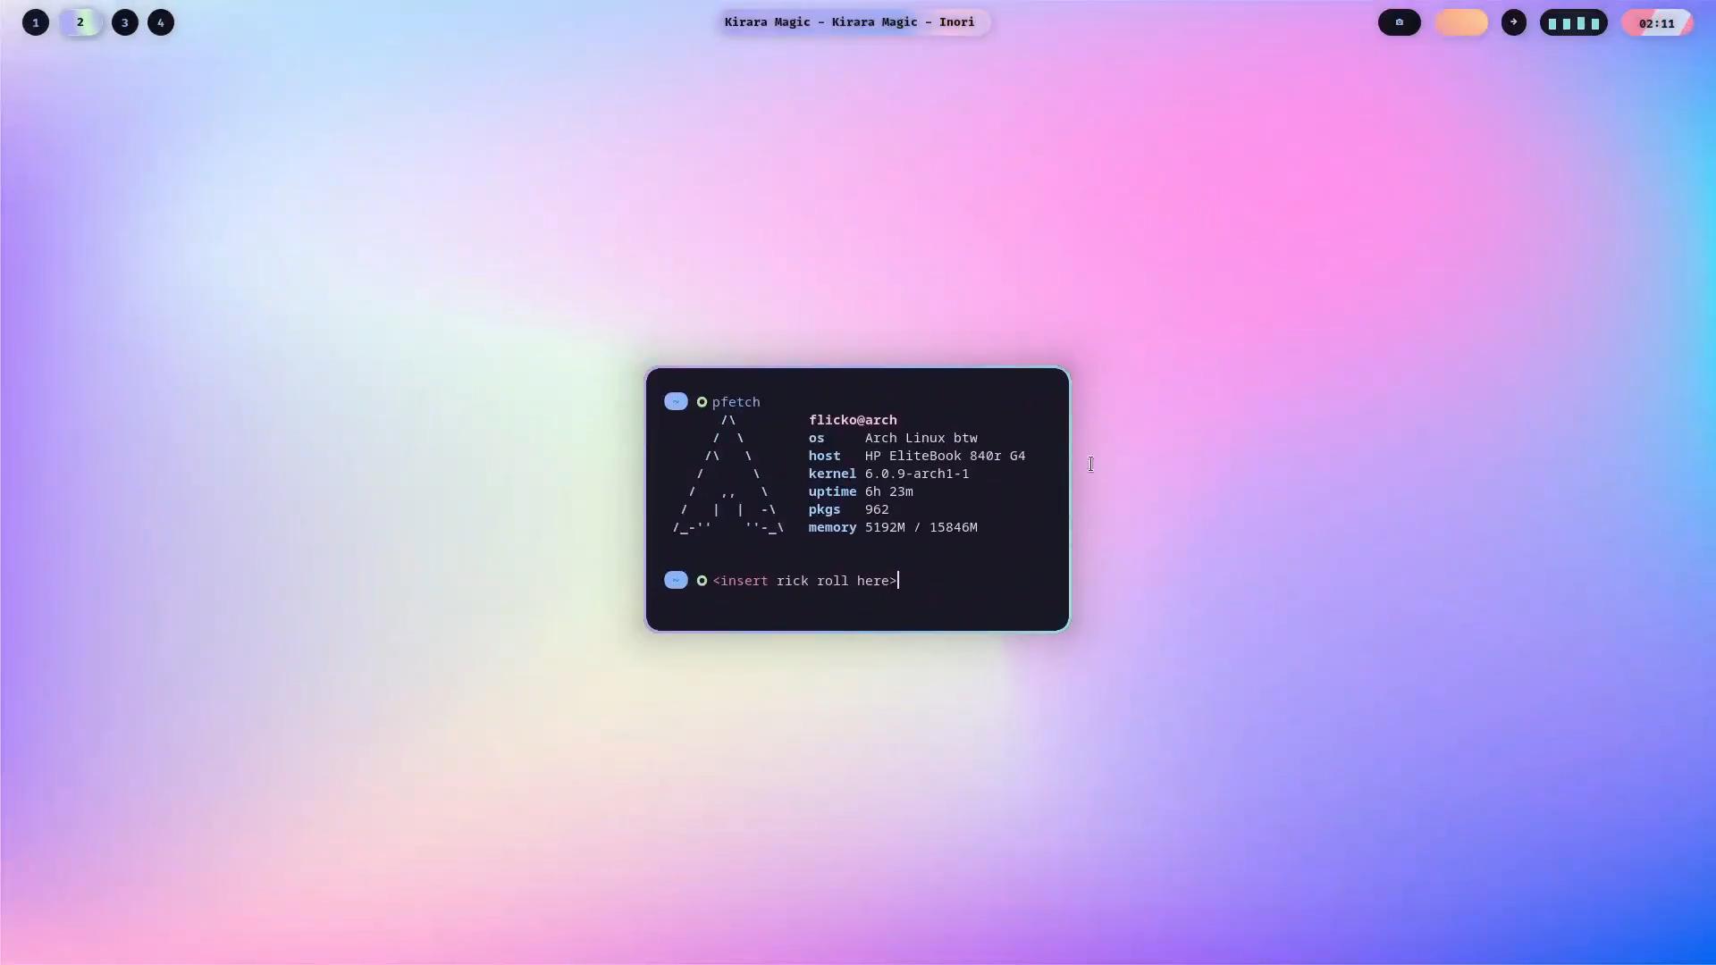
Task: Place cursor in 'insert rick roll here' input
Action: tap(804, 581)
